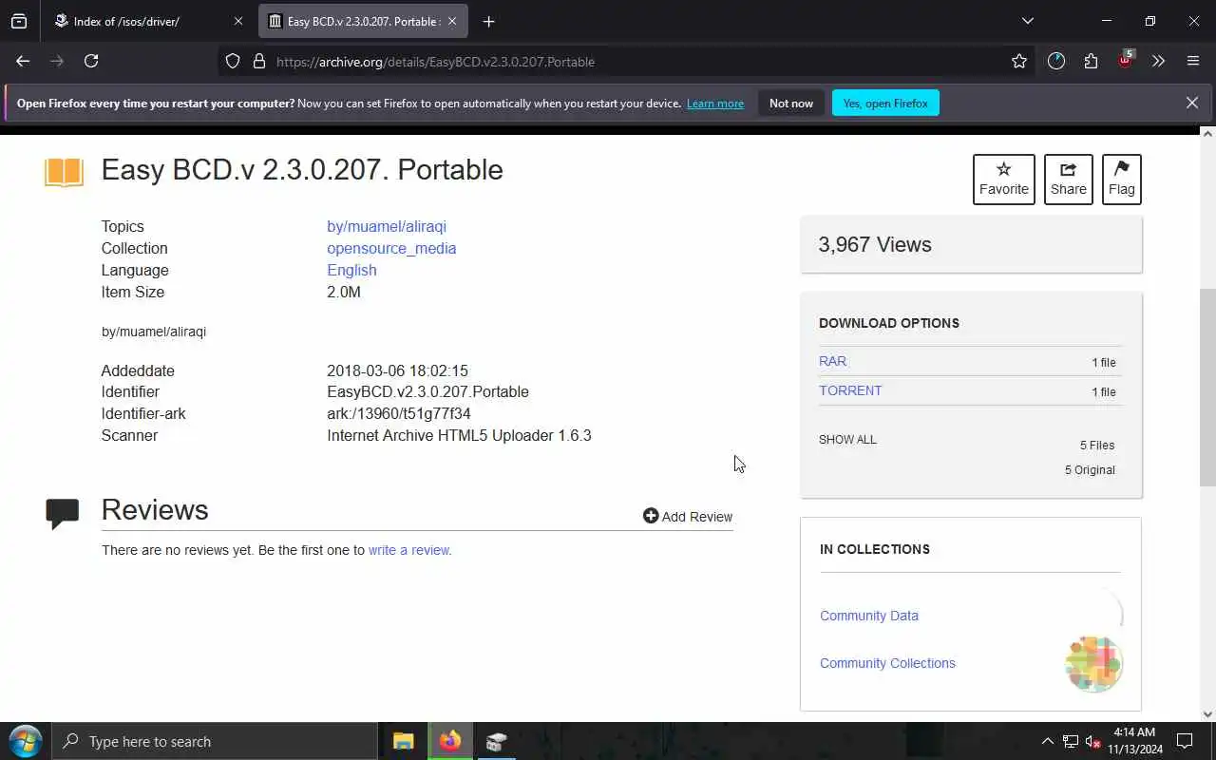Open the Firefox extensions puzzle icon

click(1091, 61)
